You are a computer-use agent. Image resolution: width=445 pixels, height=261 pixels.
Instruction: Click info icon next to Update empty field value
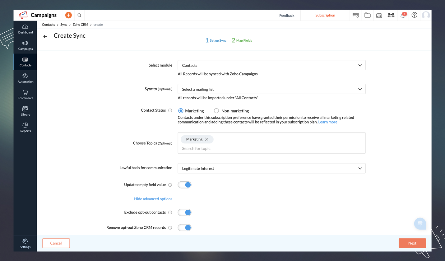170,185
